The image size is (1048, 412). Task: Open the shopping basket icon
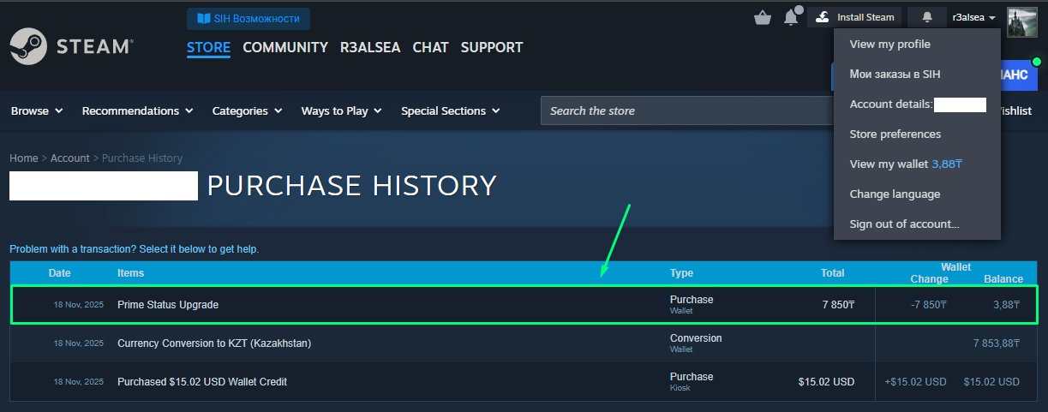[x=762, y=17]
